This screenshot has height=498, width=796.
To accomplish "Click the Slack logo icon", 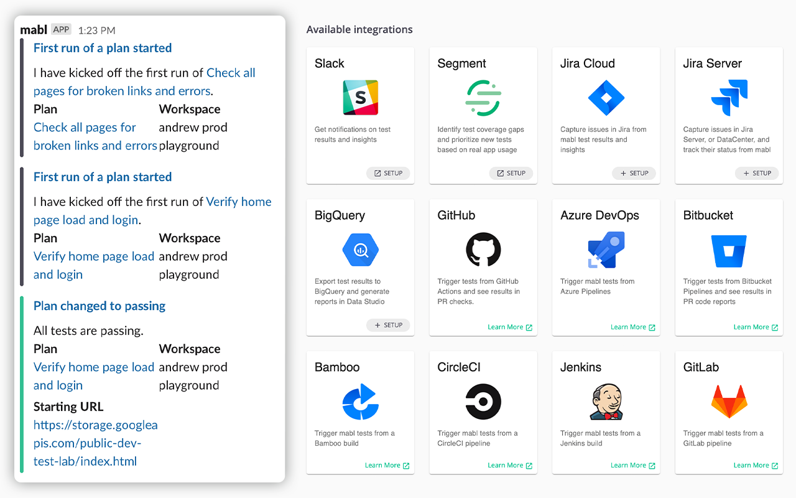I will click(x=360, y=98).
